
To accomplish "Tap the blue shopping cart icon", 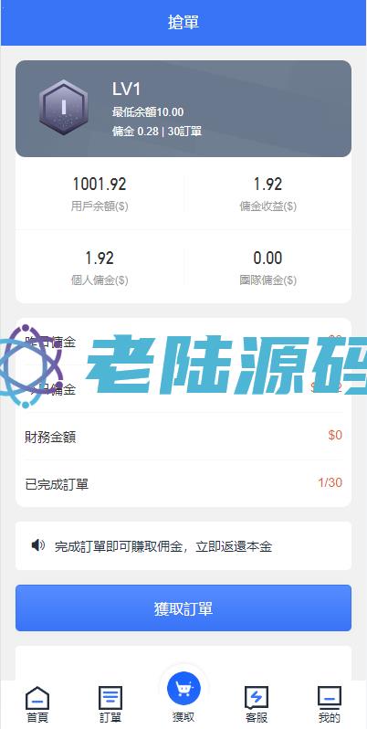I will [x=183, y=688].
